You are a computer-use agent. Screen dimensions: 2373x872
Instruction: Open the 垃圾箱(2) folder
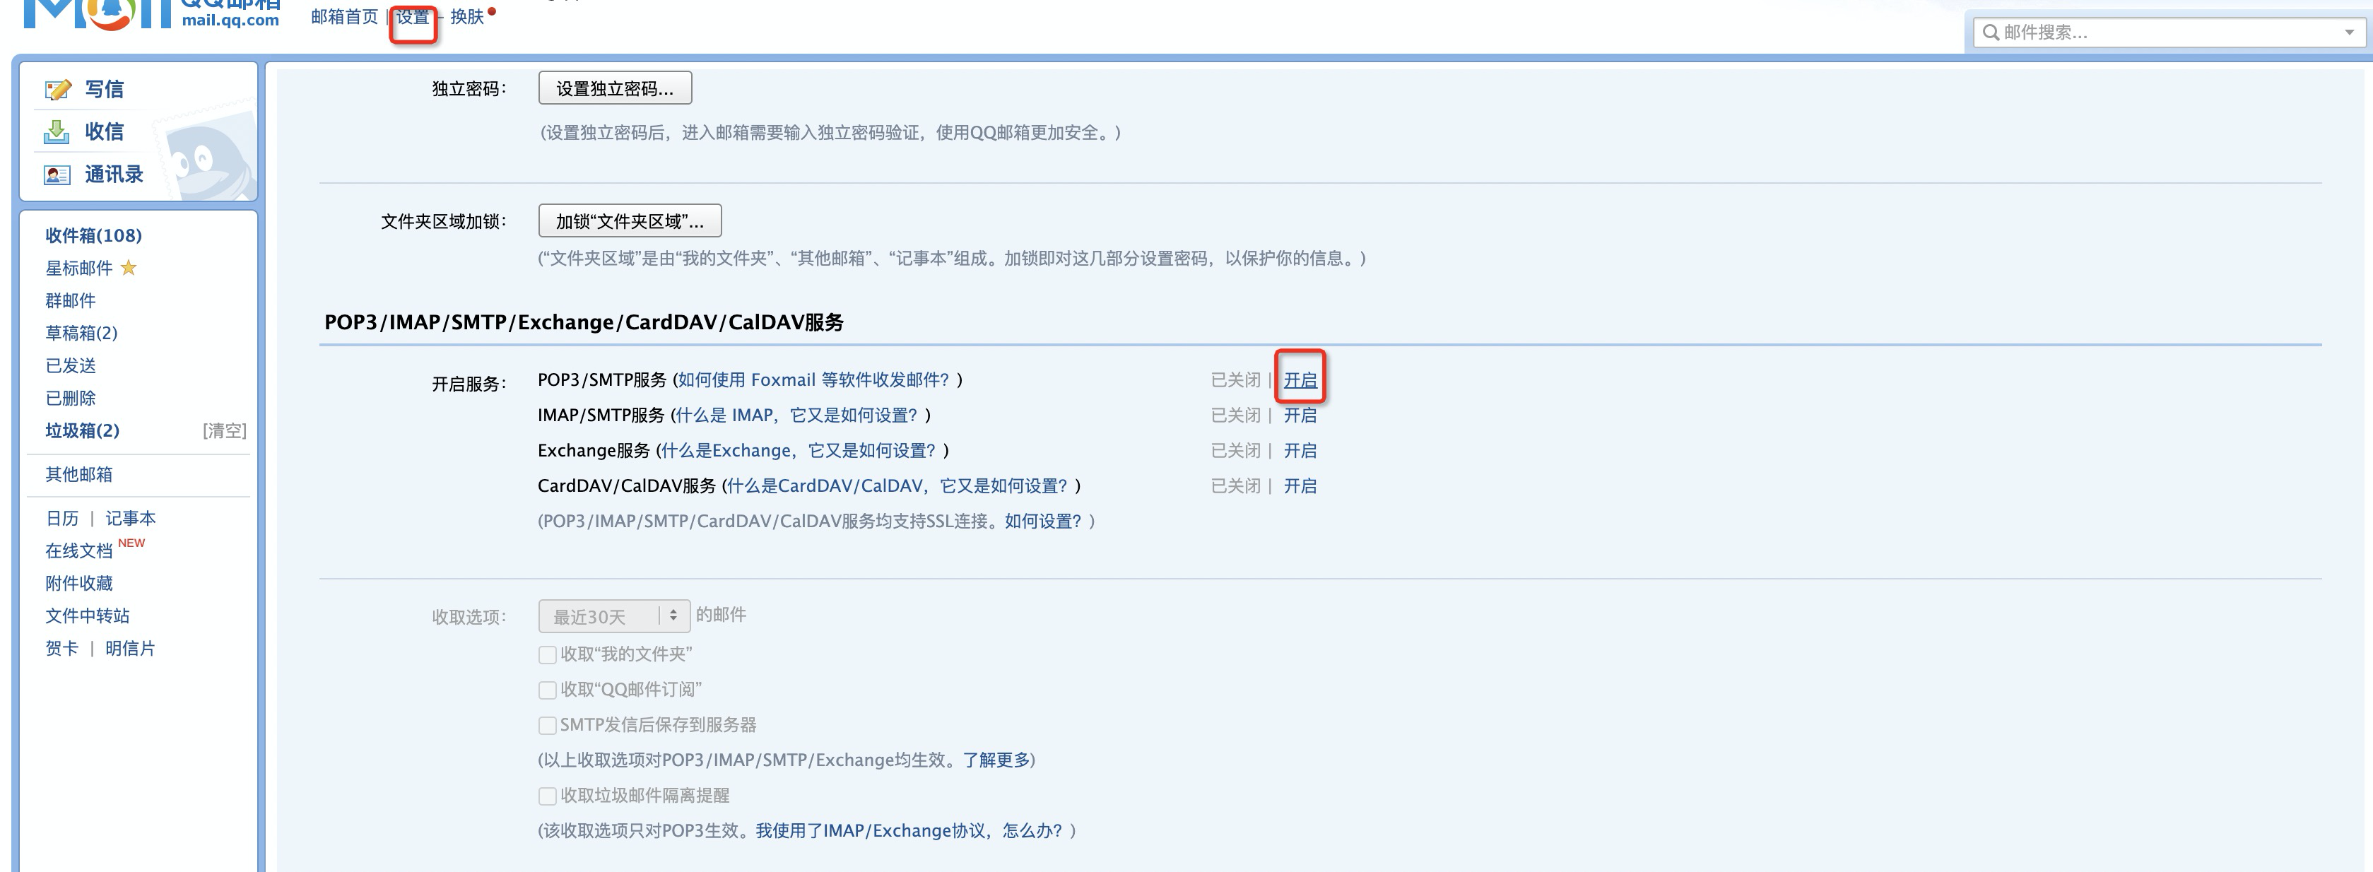(x=82, y=431)
